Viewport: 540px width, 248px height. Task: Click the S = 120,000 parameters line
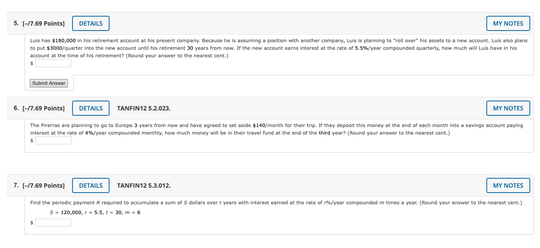[95, 213]
